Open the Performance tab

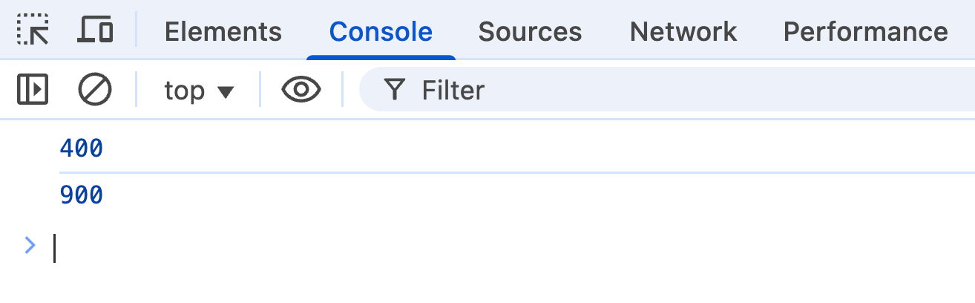[865, 31]
